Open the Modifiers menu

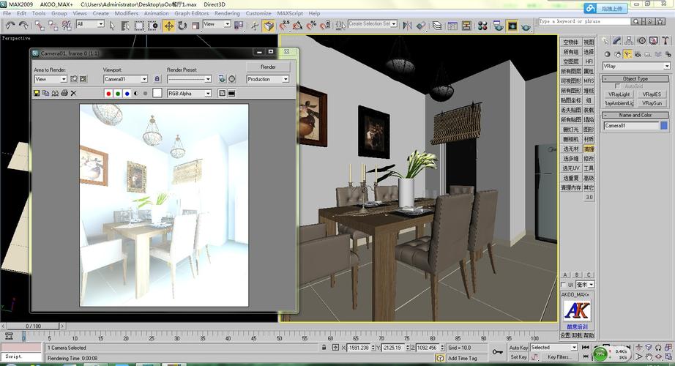coord(126,13)
